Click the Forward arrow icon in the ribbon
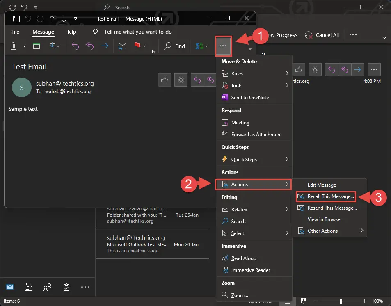391x306 pixels. (105, 46)
